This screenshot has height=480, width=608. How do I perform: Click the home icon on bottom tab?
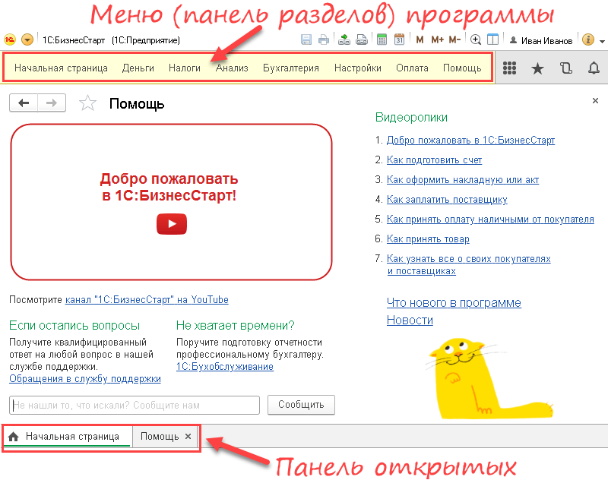point(13,437)
